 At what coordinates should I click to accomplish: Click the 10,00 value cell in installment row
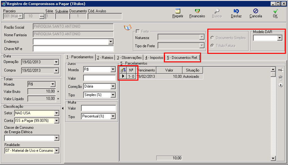click(x=169, y=76)
